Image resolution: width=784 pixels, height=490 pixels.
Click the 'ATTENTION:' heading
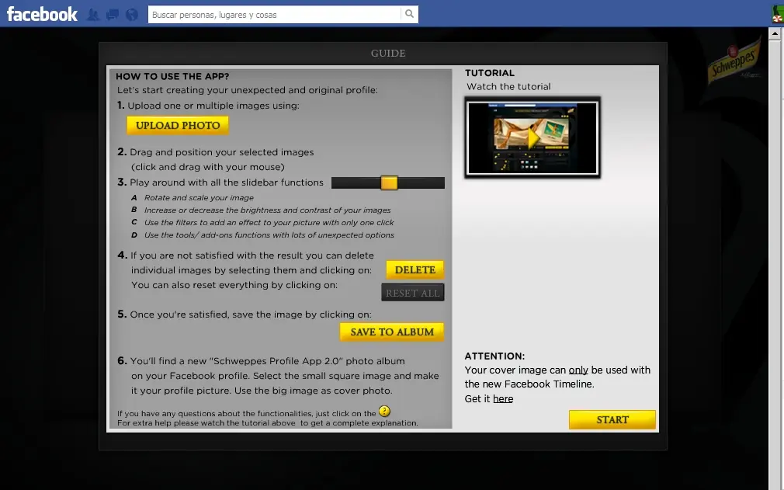[494, 356]
